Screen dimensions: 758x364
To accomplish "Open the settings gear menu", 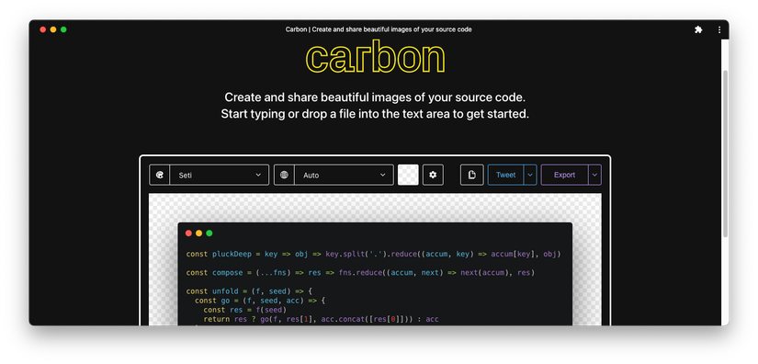I will coord(433,175).
